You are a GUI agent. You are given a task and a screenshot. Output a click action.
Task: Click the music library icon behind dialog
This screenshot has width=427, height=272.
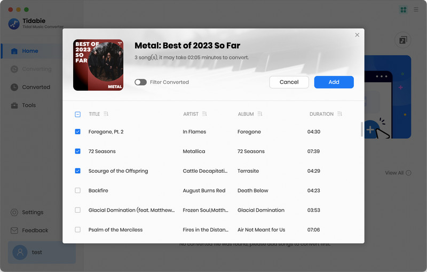(403, 40)
